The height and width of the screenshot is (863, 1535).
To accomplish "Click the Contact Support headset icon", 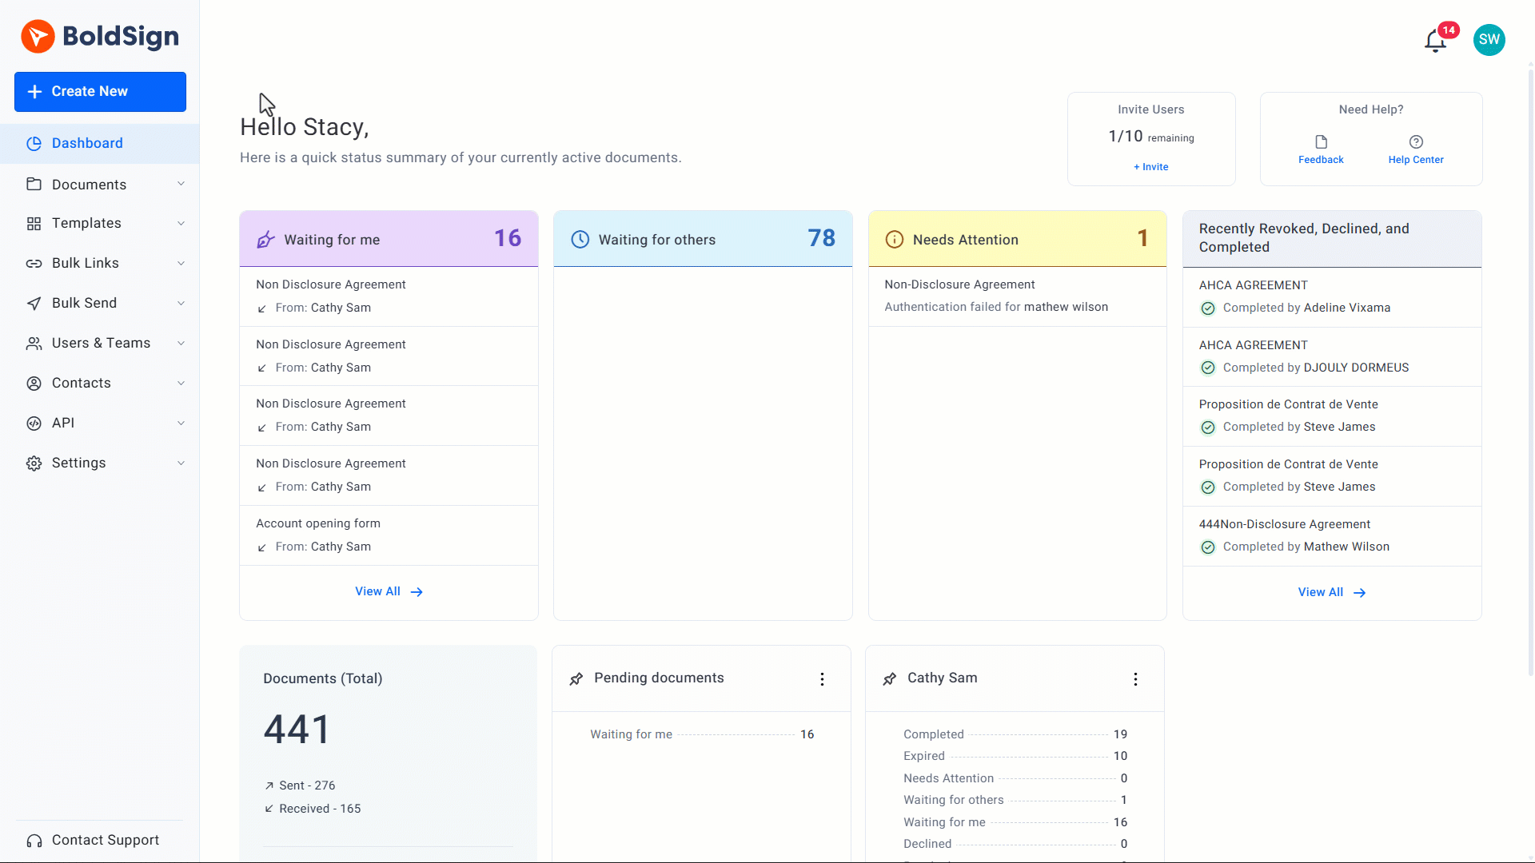I will click(x=34, y=841).
